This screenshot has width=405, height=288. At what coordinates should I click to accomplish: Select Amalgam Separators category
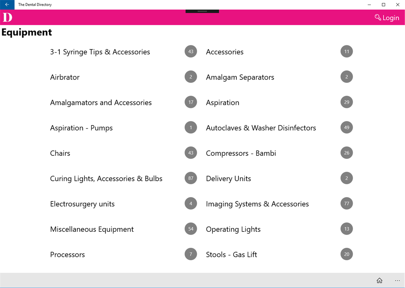[240, 77]
